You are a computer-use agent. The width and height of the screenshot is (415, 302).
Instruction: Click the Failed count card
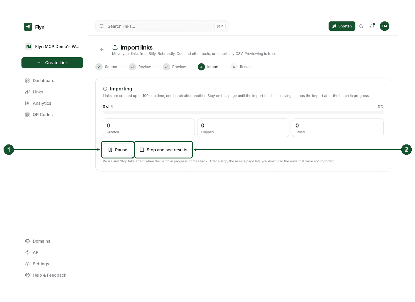coord(338,128)
